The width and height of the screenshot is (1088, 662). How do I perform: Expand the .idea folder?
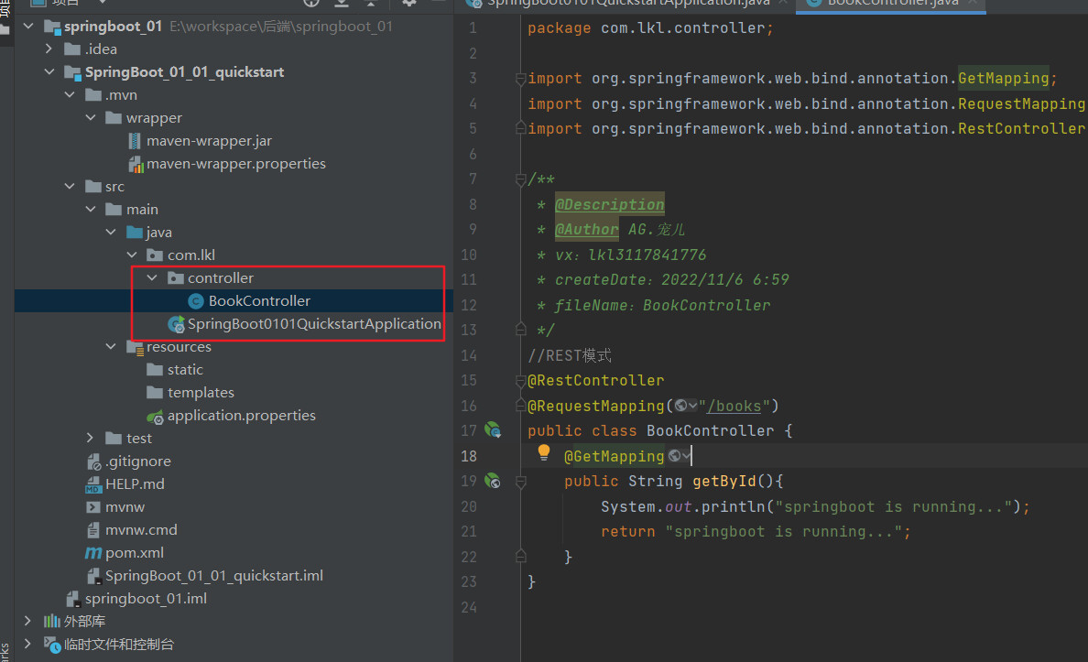(x=49, y=49)
